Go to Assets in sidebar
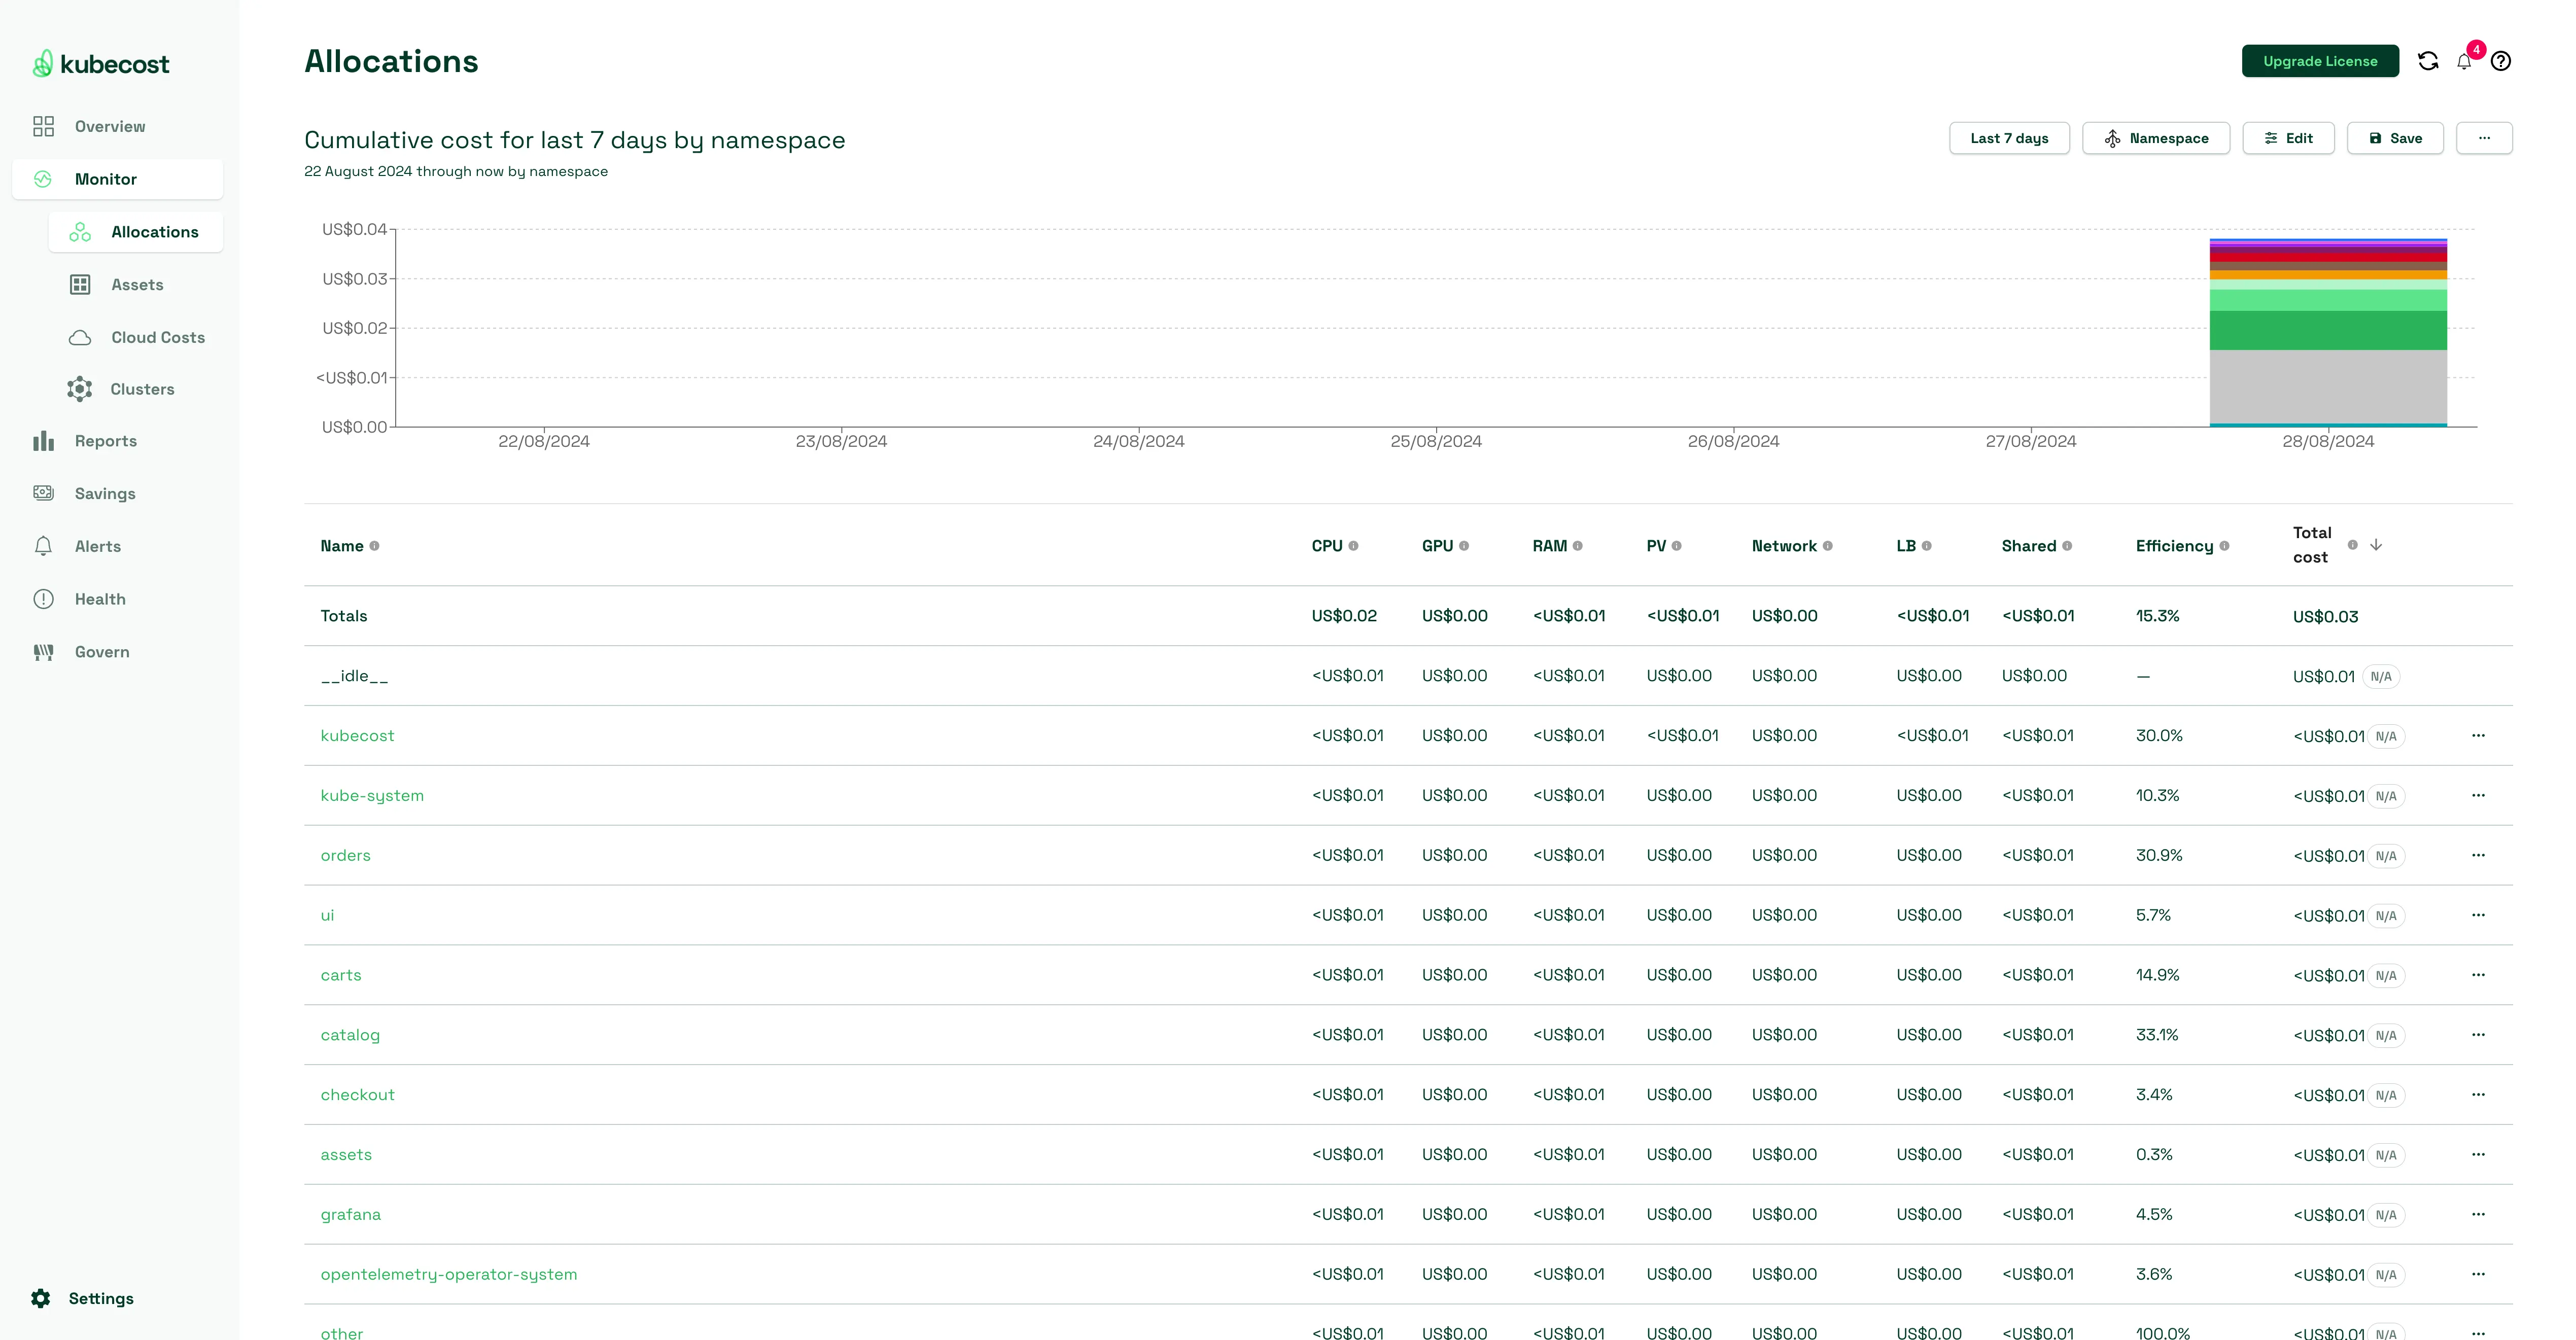Screen dimensions: 2576x1340 click(x=137, y=285)
